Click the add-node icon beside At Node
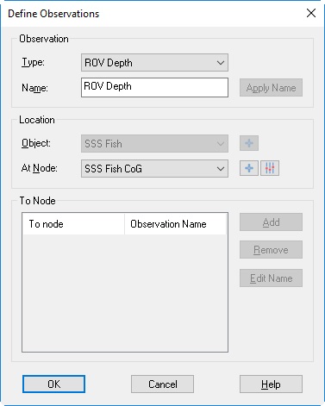 (x=249, y=168)
